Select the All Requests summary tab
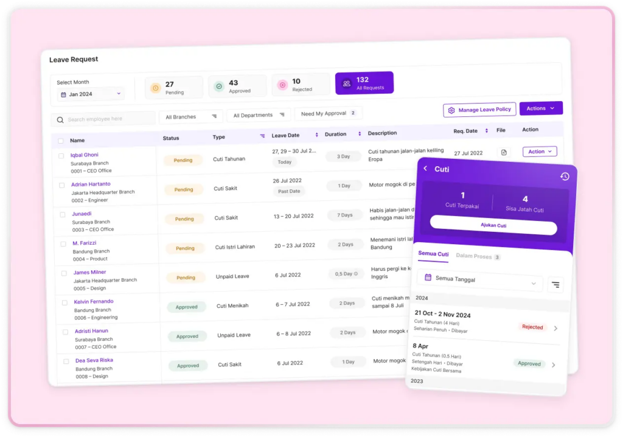Viewport: 623px width, 437px height. point(364,83)
